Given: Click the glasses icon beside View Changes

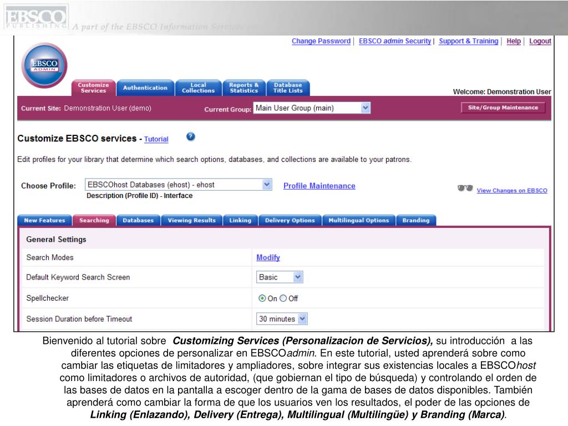Looking at the screenshot, I should click(x=465, y=188).
